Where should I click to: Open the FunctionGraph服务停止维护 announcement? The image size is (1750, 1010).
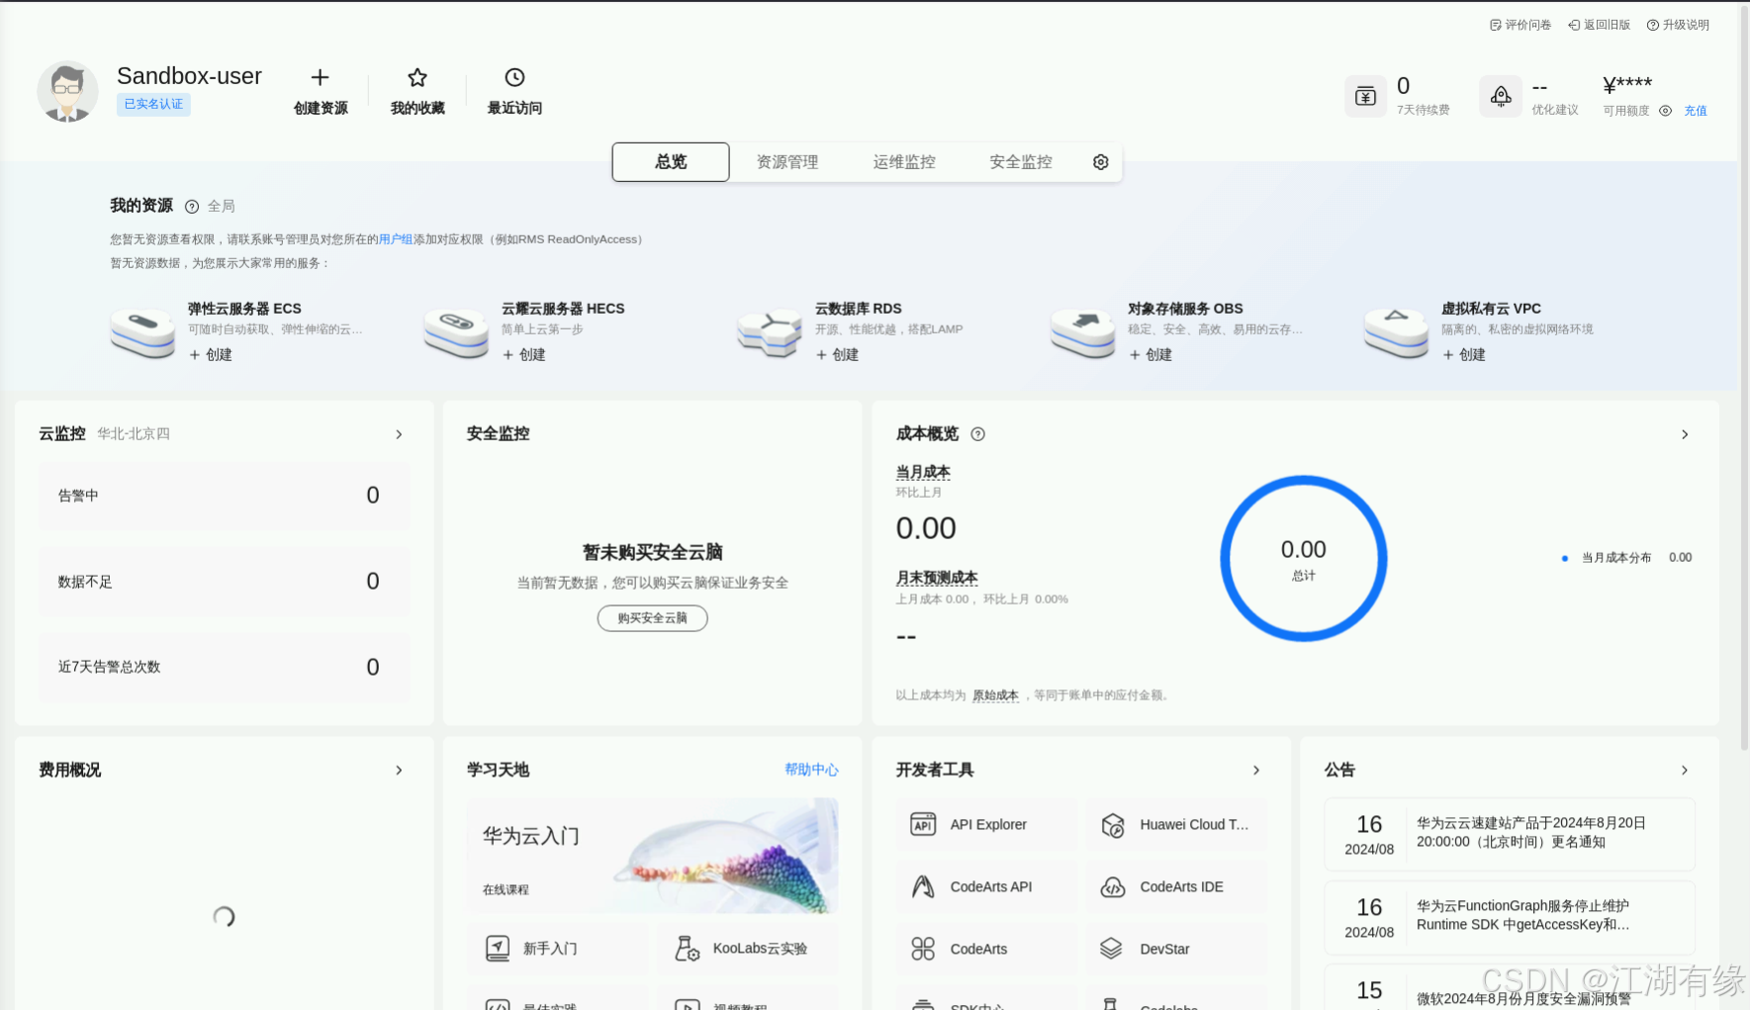tap(1510, 917)
